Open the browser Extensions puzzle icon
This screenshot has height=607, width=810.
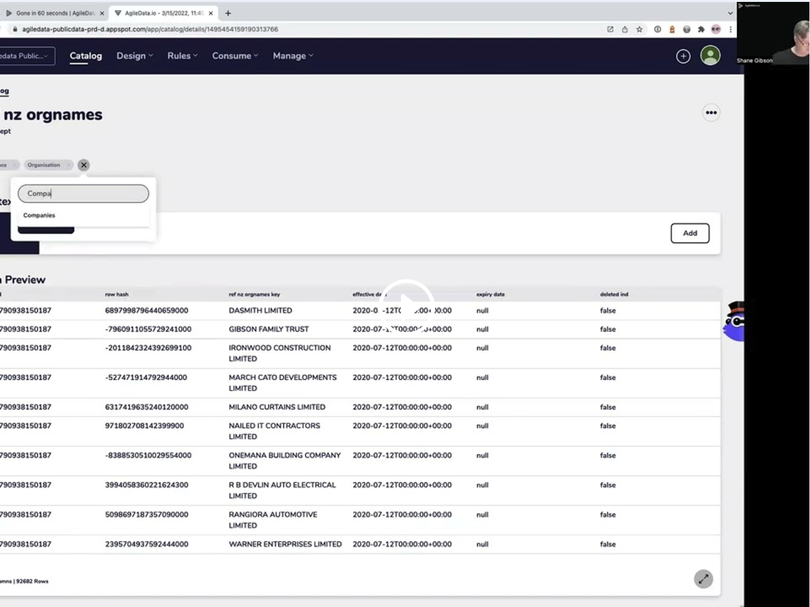coord(701,29)
